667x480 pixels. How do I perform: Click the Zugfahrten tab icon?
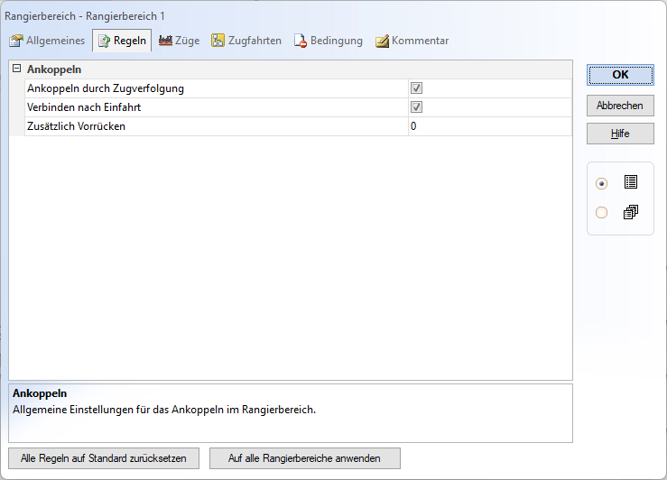[x=218, y=41]
